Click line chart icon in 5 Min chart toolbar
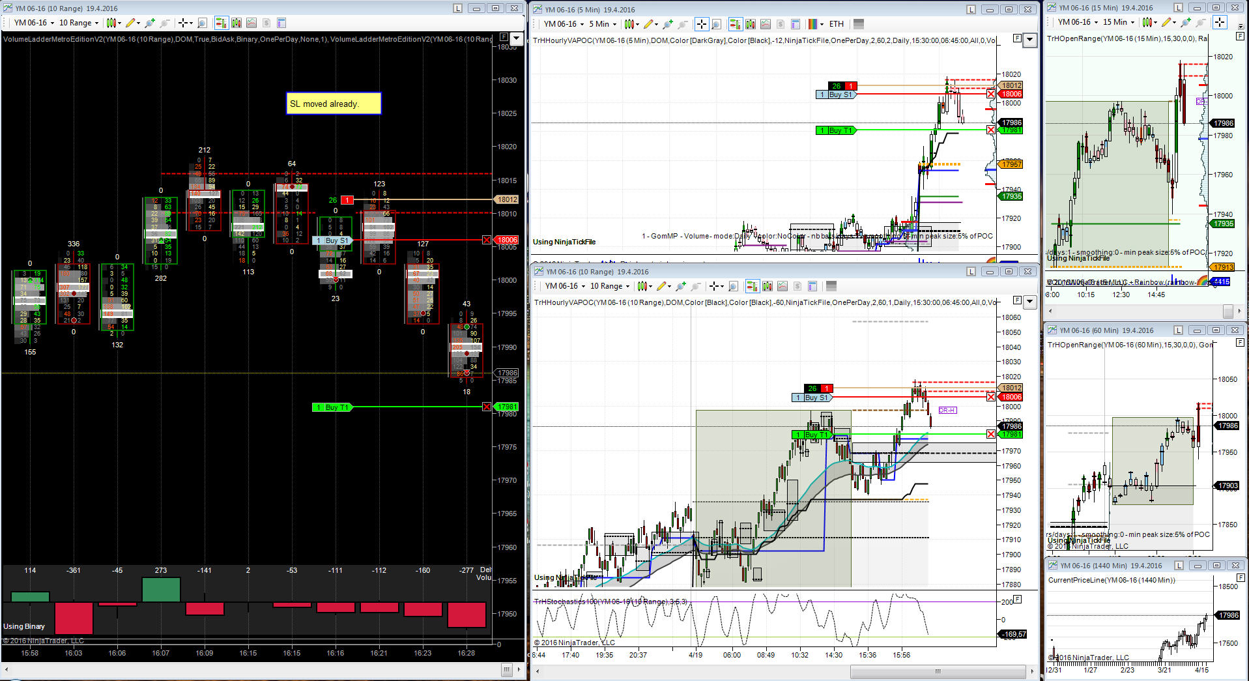 pyautogui.click(x=766, y=24)
